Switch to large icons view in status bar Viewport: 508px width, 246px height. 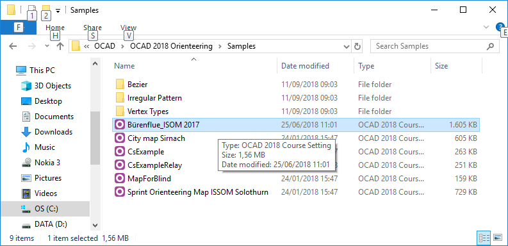click(x=498, y=238)
